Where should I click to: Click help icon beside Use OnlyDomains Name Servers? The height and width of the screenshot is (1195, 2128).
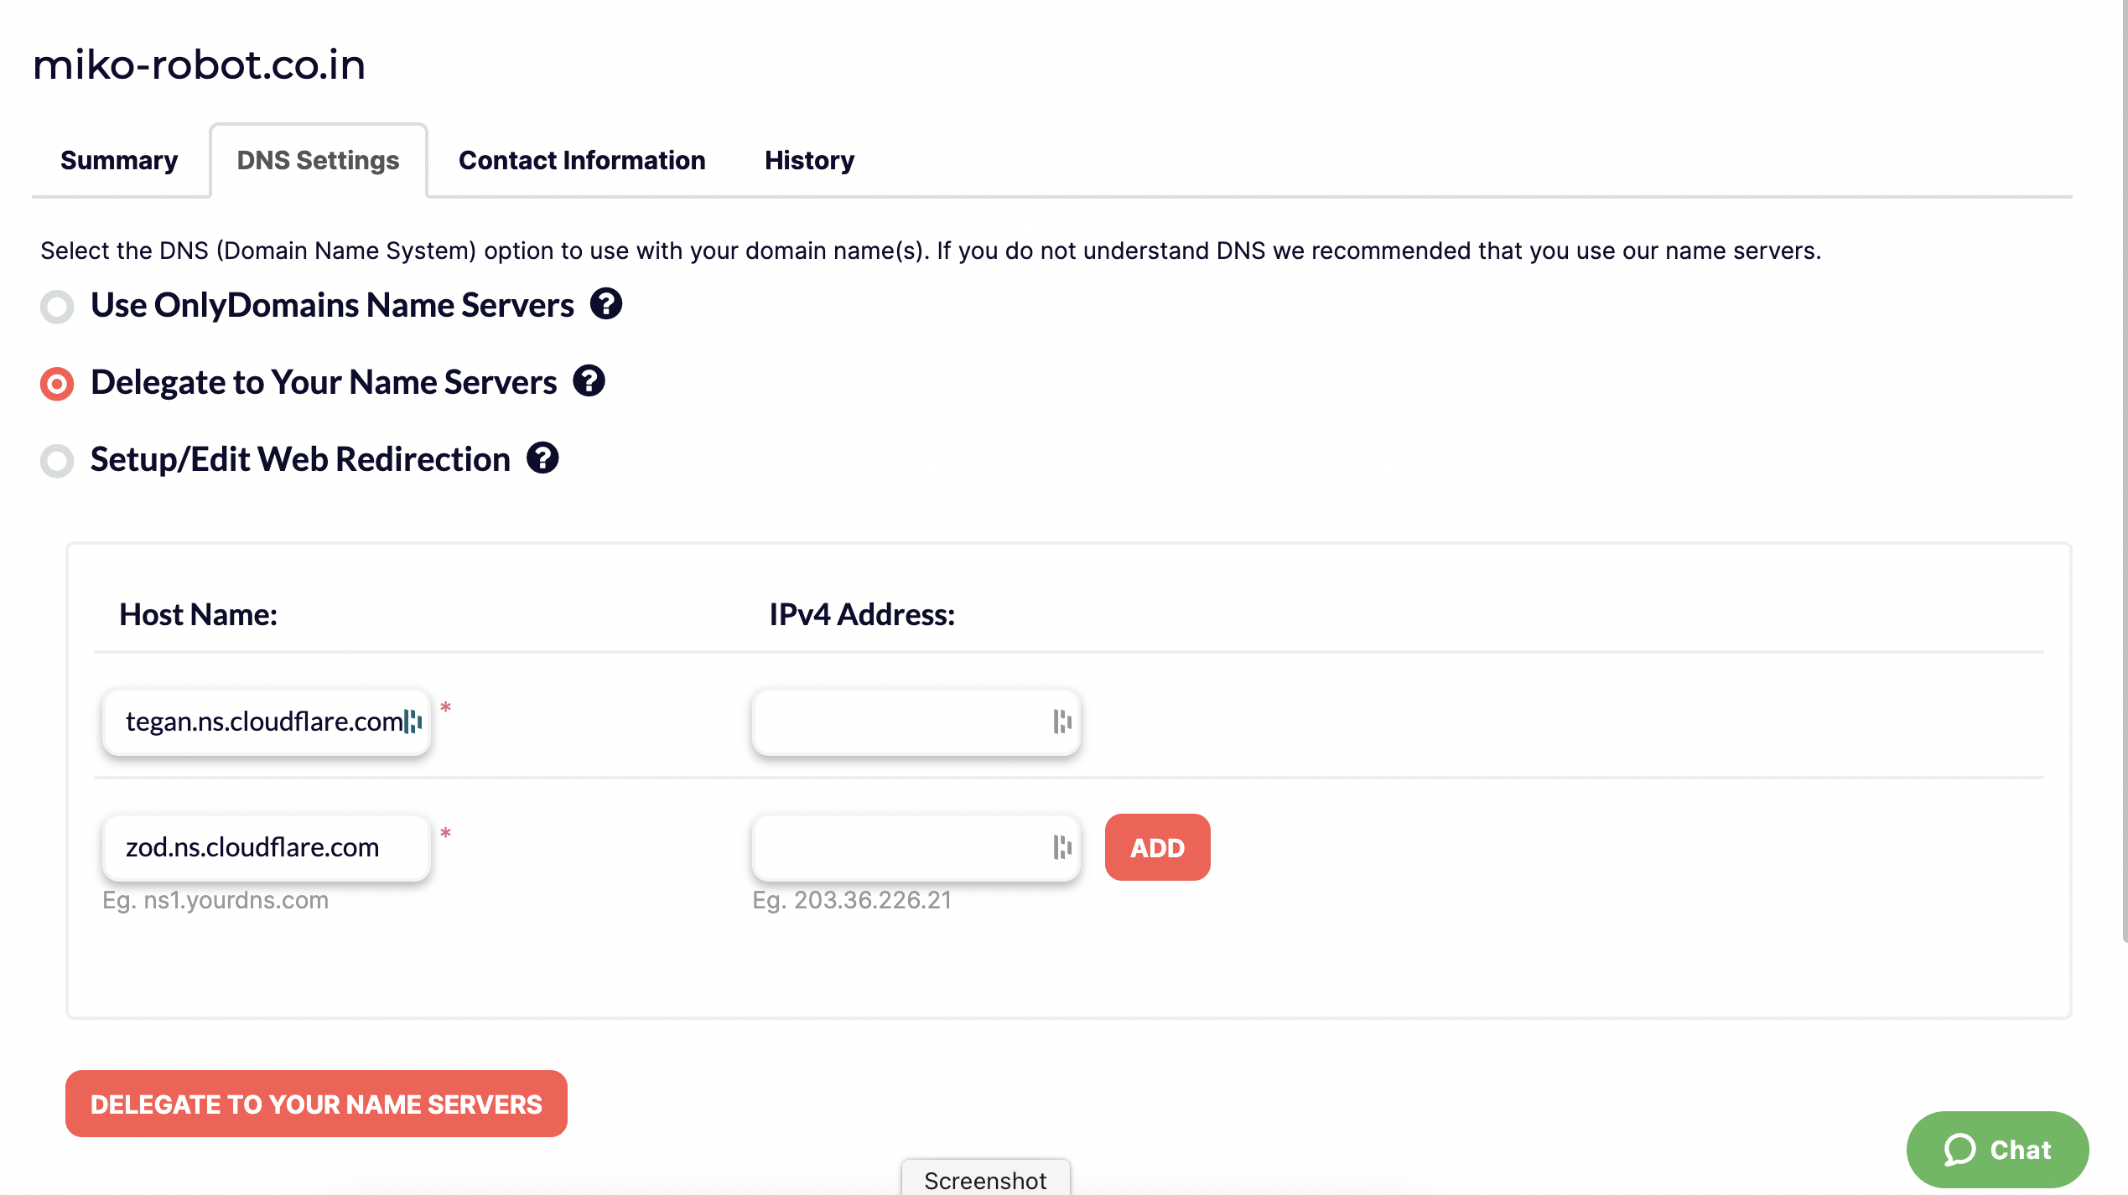pos(605,304)
